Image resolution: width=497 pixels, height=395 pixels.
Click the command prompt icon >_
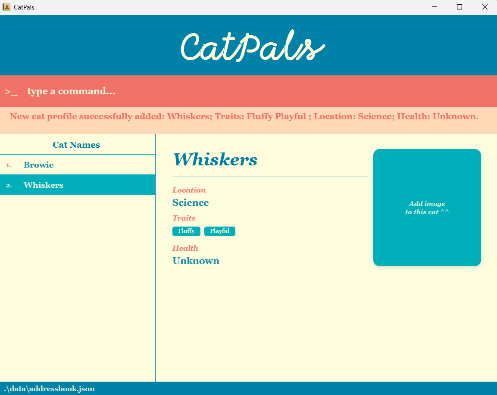click(x=10, y=91)
